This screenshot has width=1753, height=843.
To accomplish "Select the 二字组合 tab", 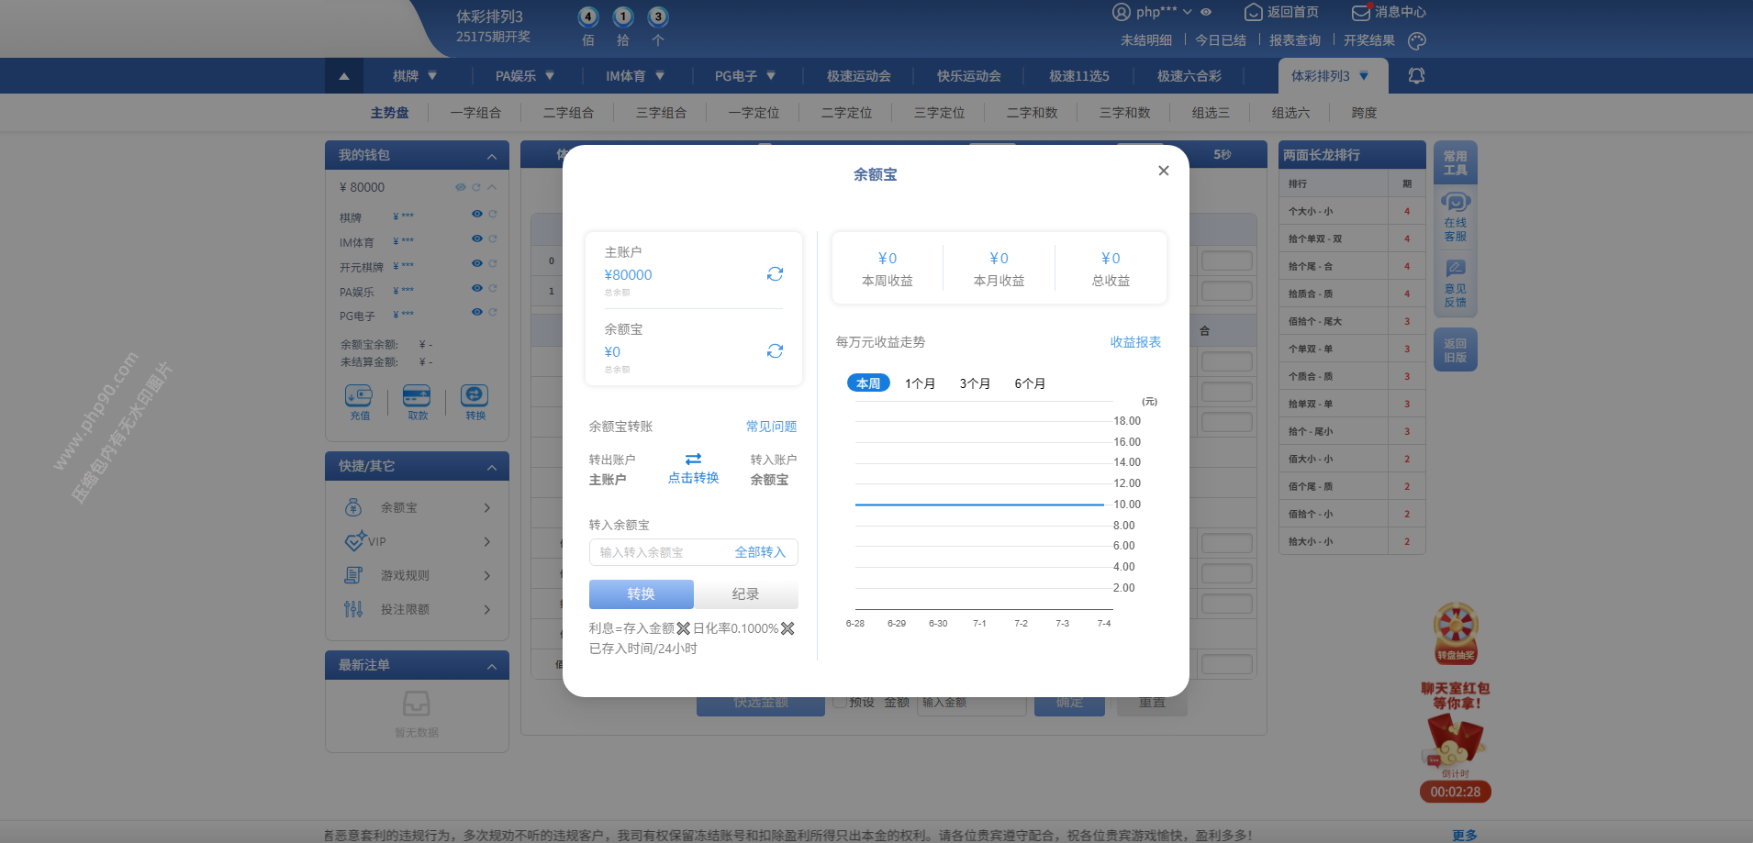I will 568,113.
